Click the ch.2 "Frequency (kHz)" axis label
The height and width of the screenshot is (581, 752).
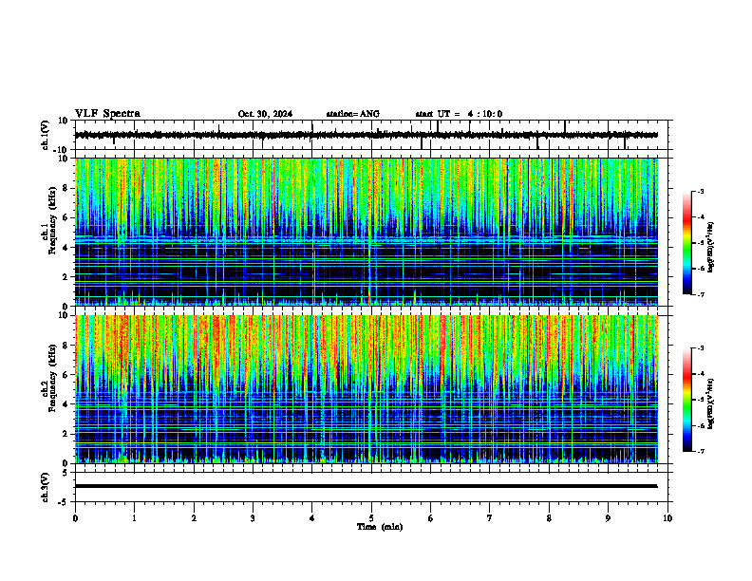(x=52, y=378)
